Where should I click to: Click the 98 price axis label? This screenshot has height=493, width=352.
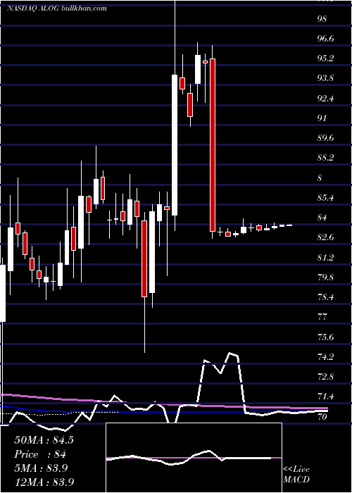point(322,19)
